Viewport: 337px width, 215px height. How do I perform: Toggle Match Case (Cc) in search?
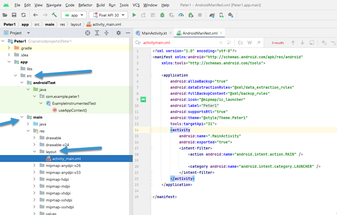click(241, 43)
